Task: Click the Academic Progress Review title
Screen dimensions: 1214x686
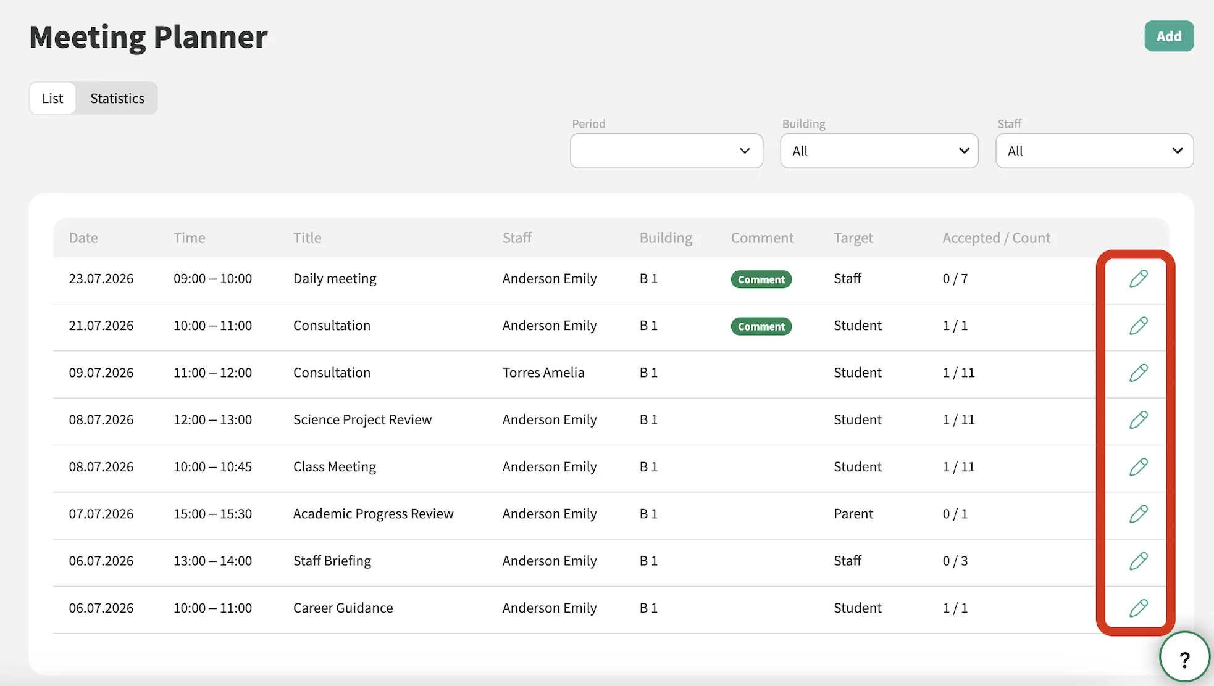Action: click(373, 514)
